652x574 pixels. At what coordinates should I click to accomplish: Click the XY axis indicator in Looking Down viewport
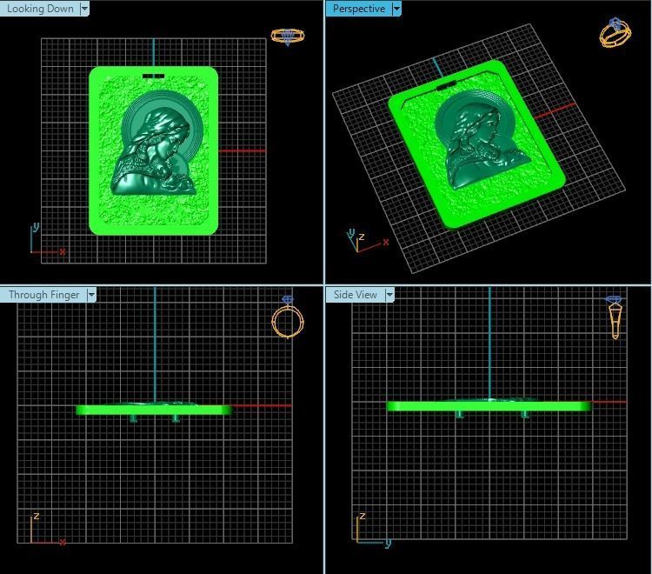point(47,239)
